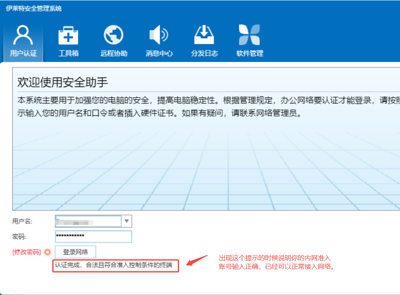Click the [修改密码] change password link
The image size is (400, 295).
point(26,252)
